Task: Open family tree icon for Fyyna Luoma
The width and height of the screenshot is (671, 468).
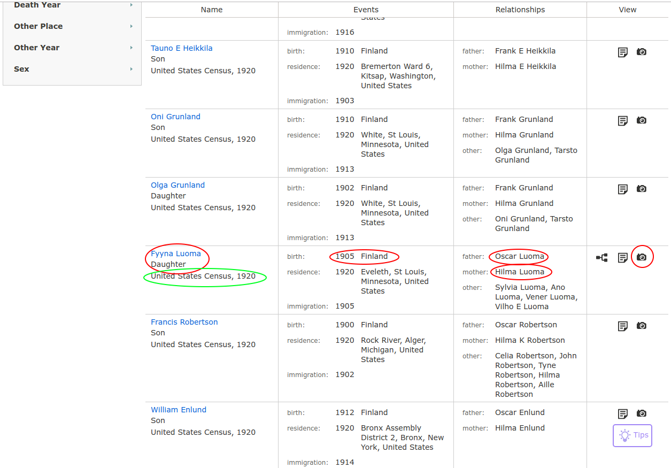Action: (602, 257)
